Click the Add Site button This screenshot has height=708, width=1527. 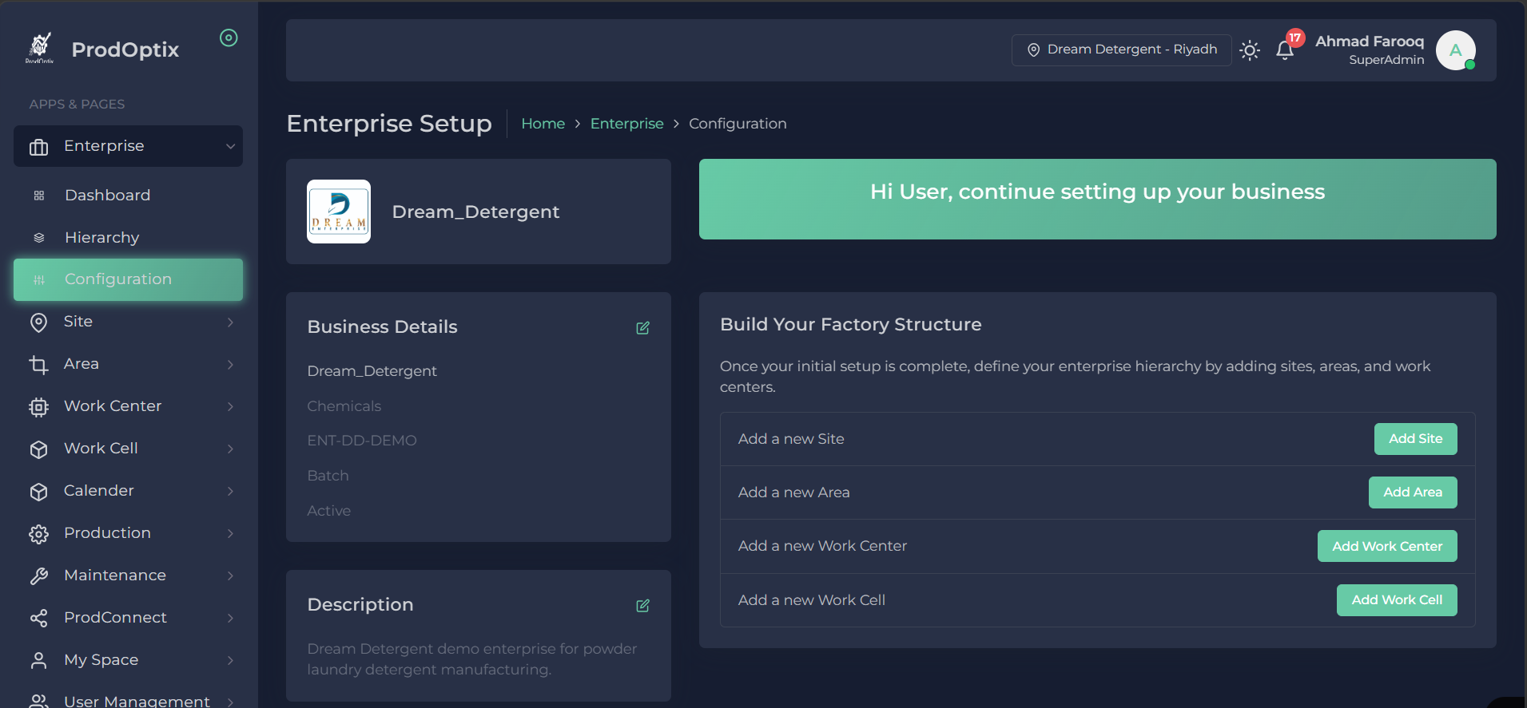pos(1415,439)
